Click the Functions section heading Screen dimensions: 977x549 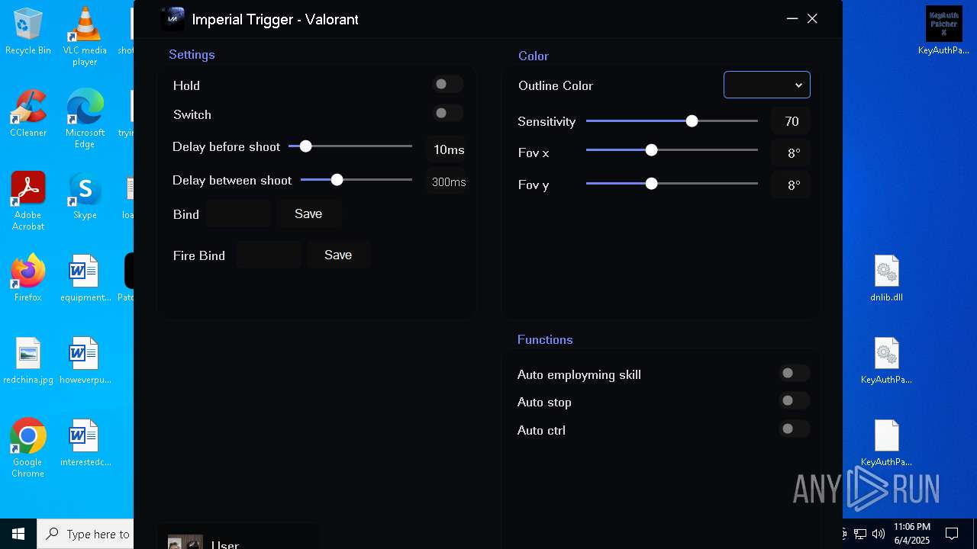[545, 339]
